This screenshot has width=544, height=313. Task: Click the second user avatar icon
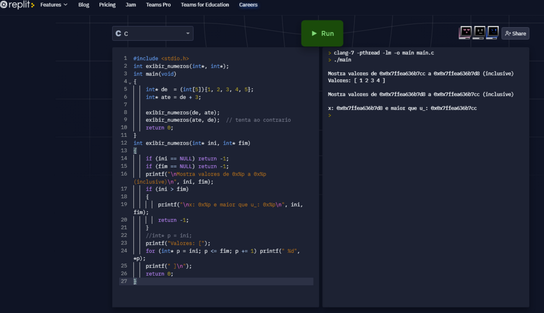pyautogui.click(x=479, y=33)
